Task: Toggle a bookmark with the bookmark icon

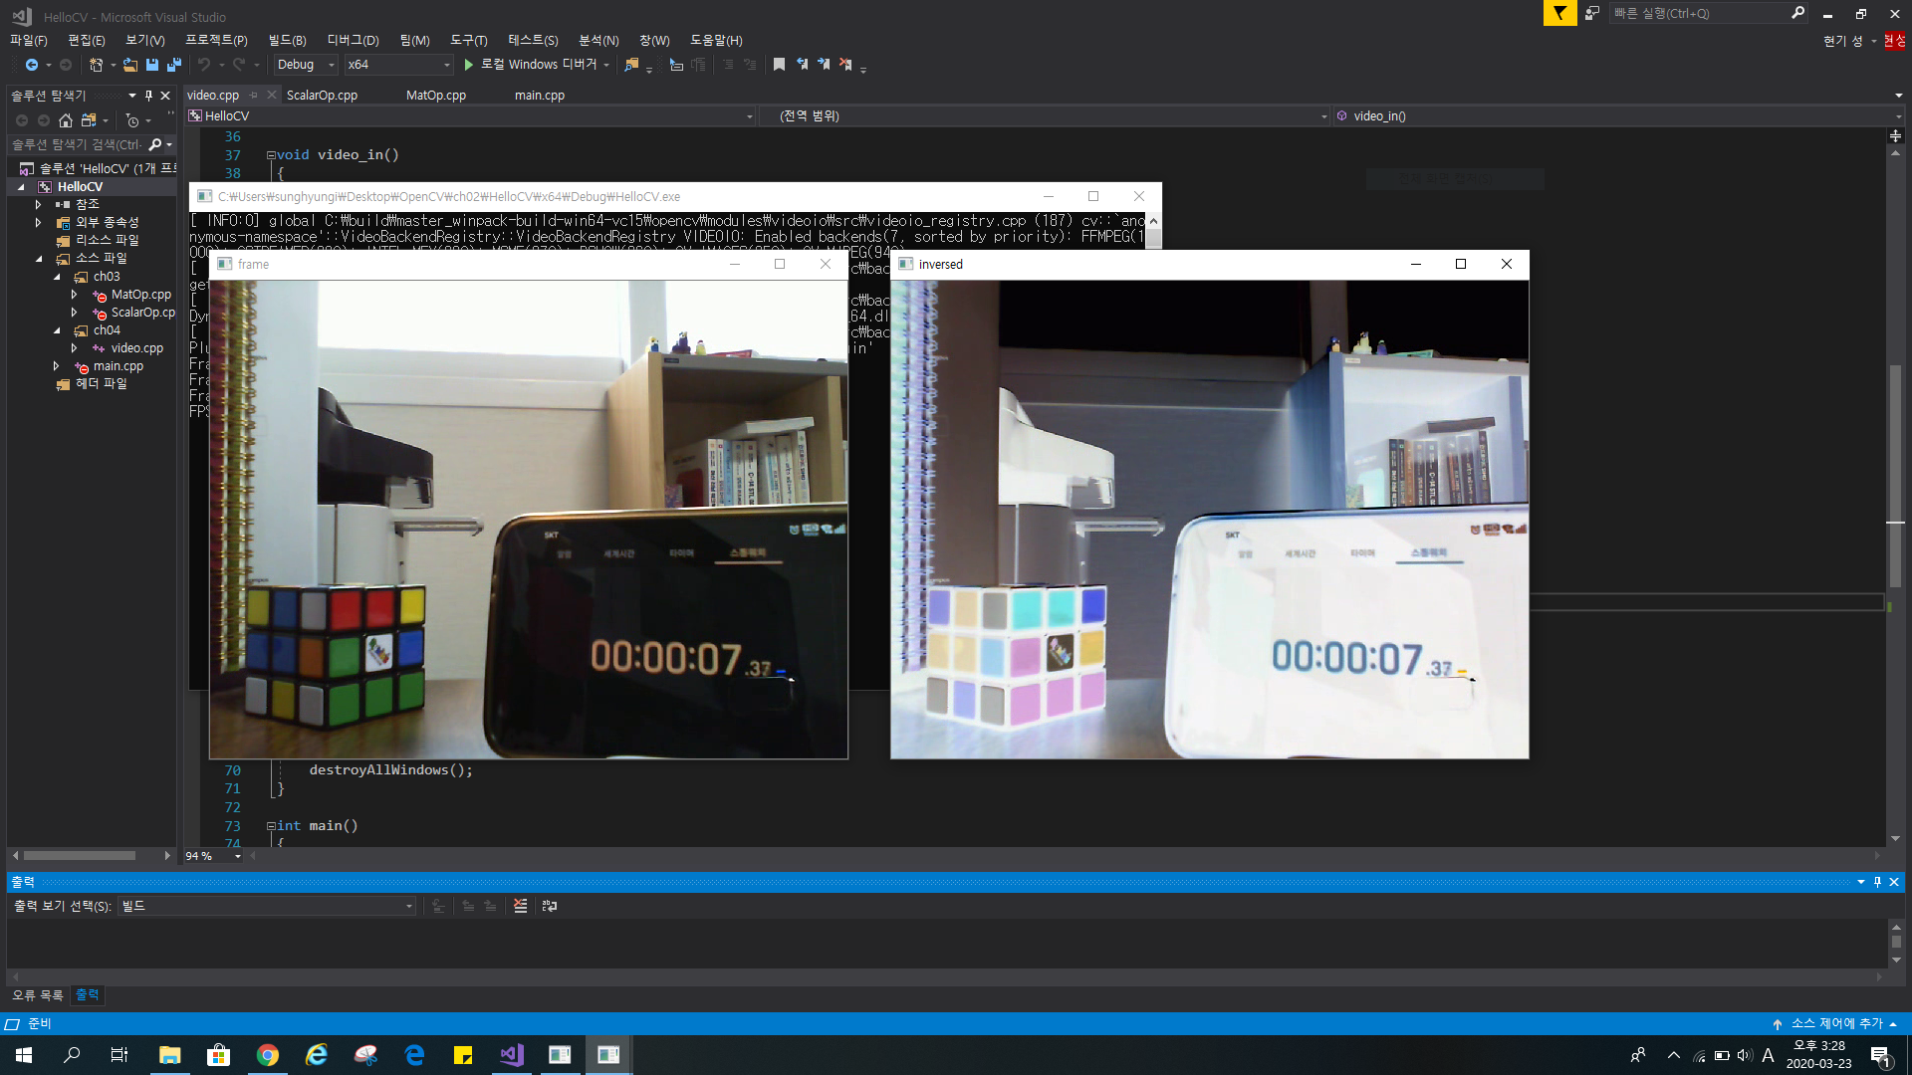Action: point(779,65)
